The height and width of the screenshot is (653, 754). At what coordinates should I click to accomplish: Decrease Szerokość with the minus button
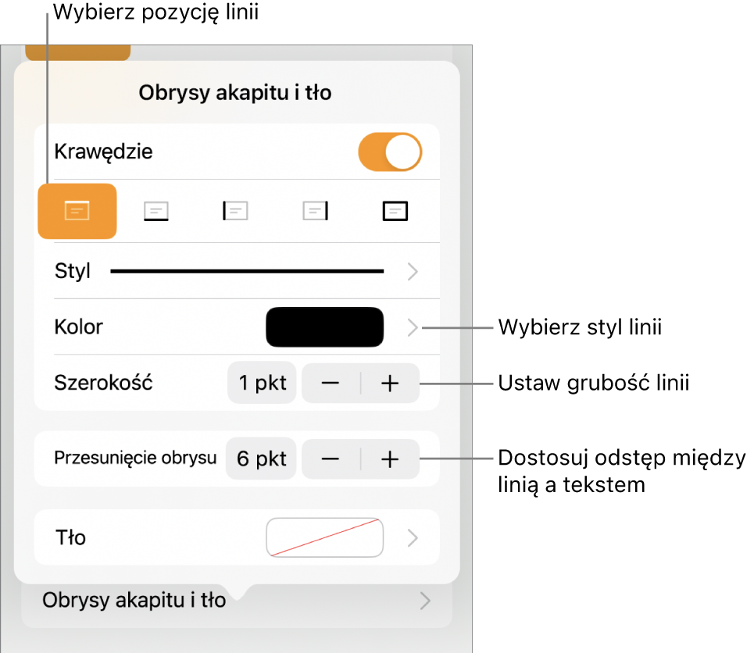(331, 384)
